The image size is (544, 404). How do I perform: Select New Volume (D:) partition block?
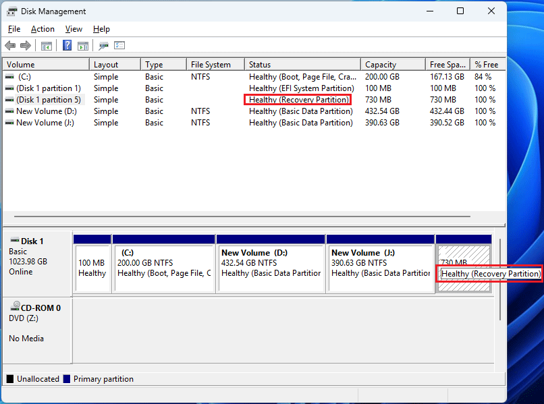271,264
